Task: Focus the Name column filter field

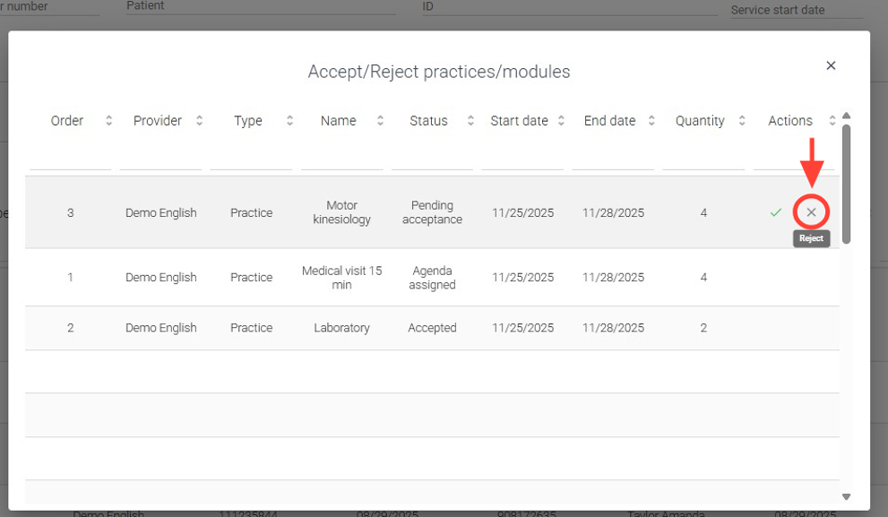Action: pos(341,159)
